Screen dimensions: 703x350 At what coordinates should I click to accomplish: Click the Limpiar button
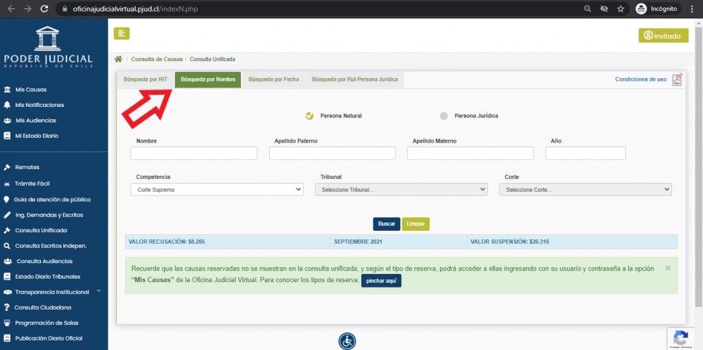coord(415,224)
